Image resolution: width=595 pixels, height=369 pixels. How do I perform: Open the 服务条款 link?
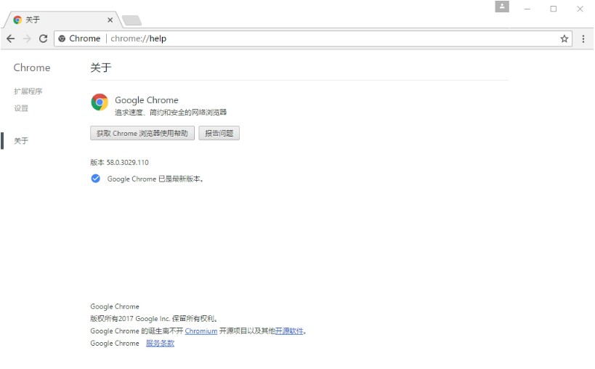[160, 343]
